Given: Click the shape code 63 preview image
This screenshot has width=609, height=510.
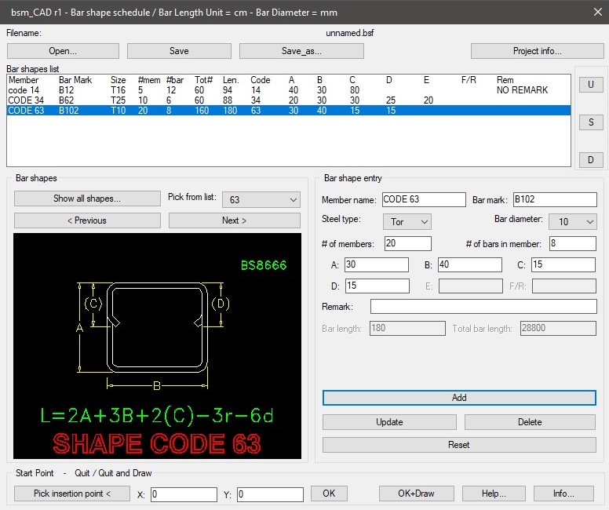Looking at the screenshot, I should [x=157, y=345].
